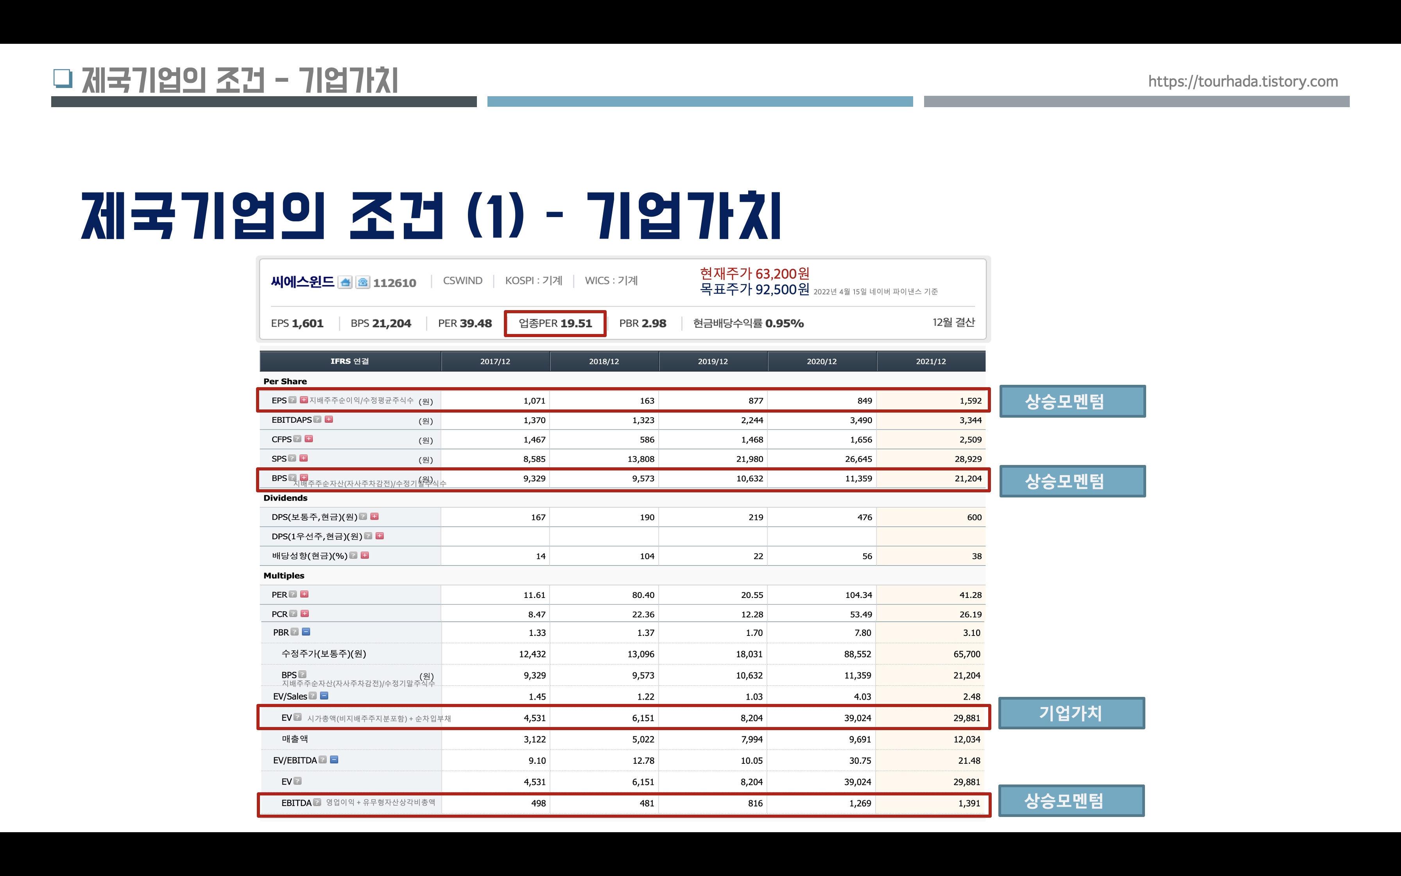
Task: Click the help icon beside EV/Sales
Action: point(313,696)
